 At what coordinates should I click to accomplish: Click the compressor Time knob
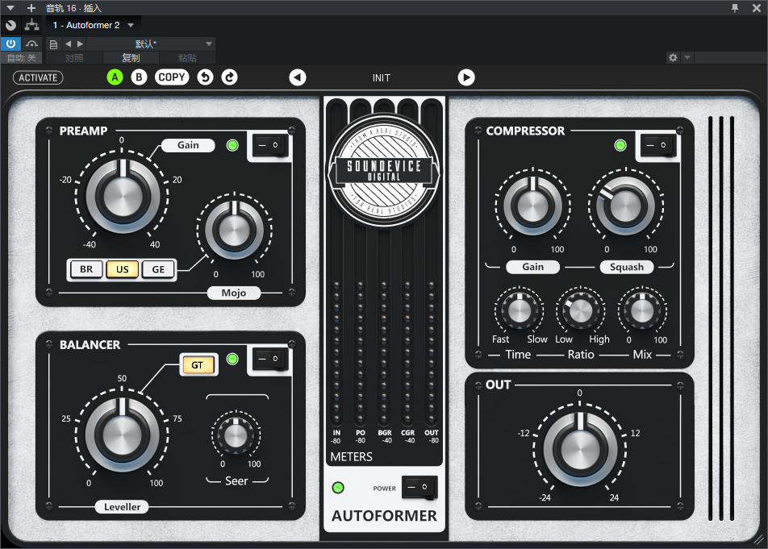tap(520, 310)
